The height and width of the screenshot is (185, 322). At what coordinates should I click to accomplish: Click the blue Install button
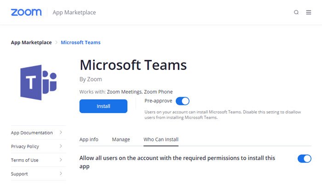click(x=103, y=106)
